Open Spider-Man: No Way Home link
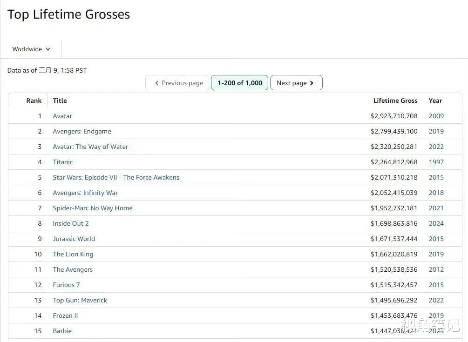468x342 pixels. click(x=93, y=208)
